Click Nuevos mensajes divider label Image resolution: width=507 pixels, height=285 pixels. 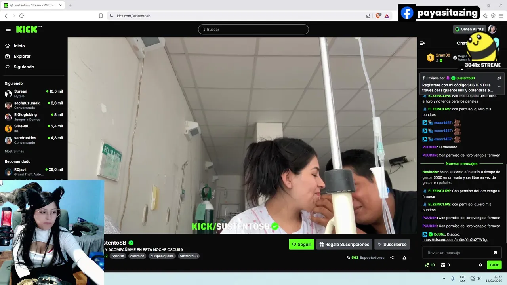pos(461,163)
